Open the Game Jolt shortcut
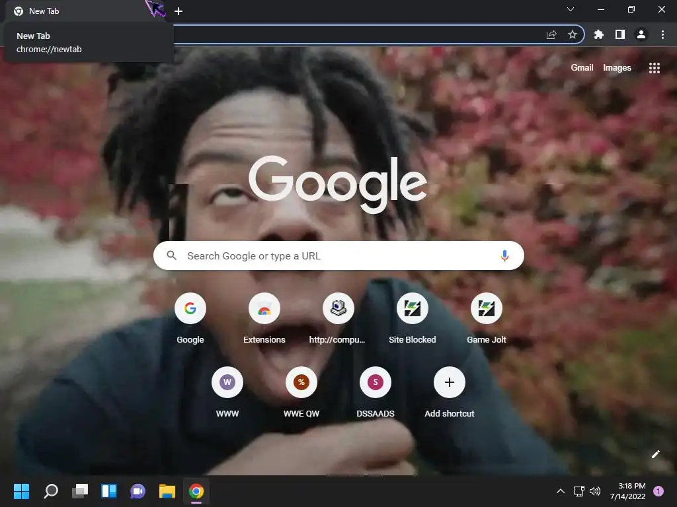Image resolution: width=677 pixels, height=507 pixels. 486,319
